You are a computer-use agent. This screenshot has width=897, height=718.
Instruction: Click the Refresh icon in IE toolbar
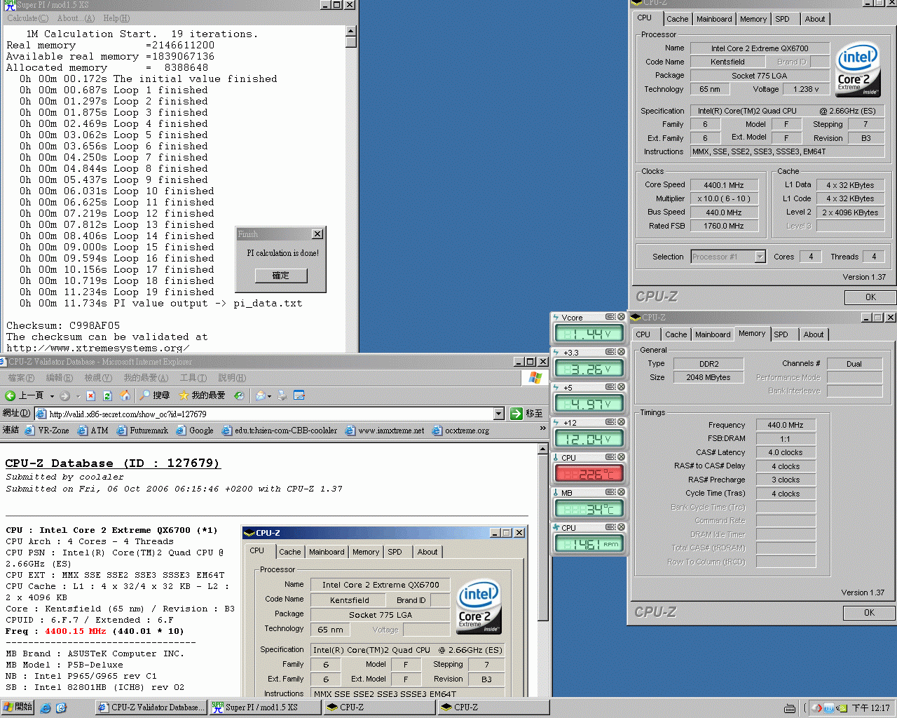click(109, 395)
